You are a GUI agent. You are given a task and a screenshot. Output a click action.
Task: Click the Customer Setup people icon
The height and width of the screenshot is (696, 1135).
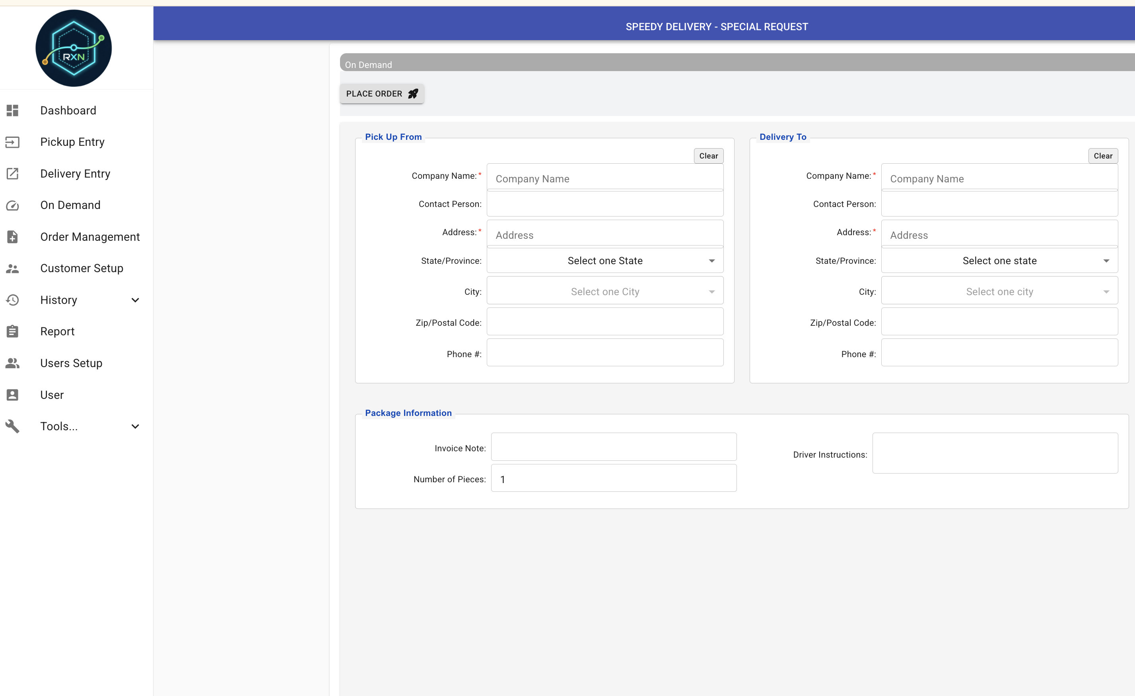(12, 269)
